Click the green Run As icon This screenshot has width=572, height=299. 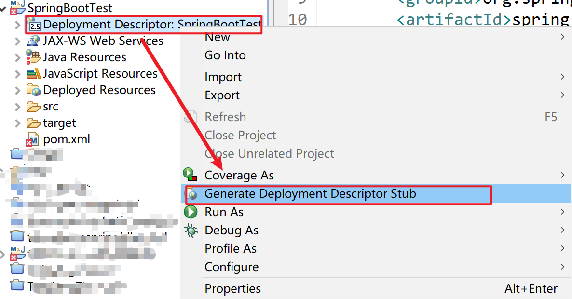[x=191, y=212]
